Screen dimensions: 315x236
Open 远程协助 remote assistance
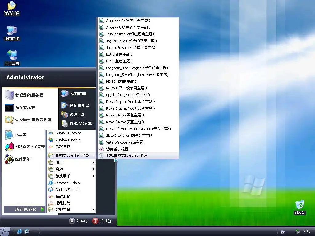coord(71,203)
